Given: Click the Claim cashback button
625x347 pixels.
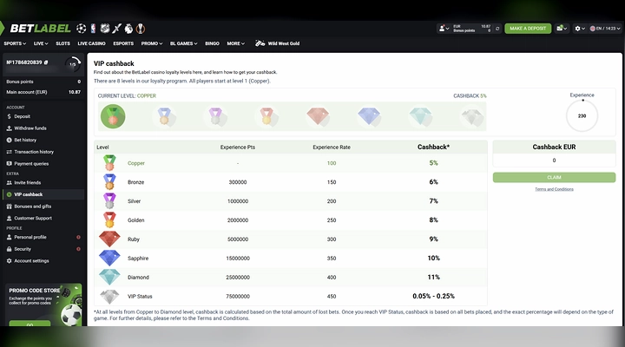Looking at the screenshot, I should pos(554,177).
